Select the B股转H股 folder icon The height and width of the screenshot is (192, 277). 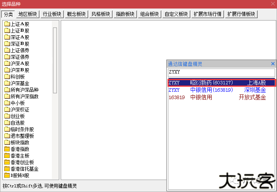tap(7, 175)
